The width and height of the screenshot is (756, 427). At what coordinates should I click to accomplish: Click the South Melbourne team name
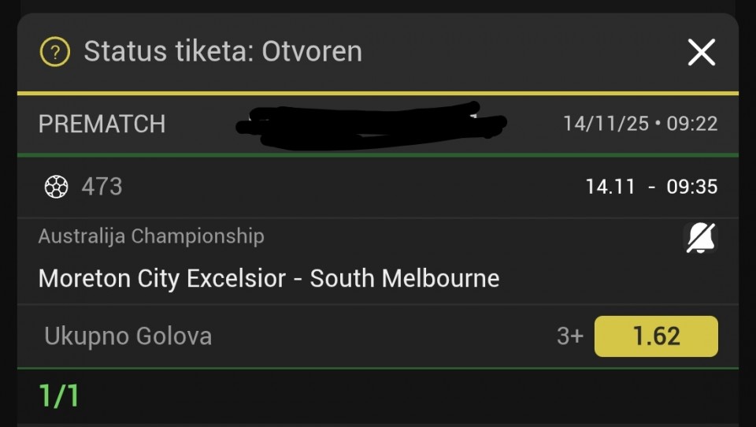[405, 278]
